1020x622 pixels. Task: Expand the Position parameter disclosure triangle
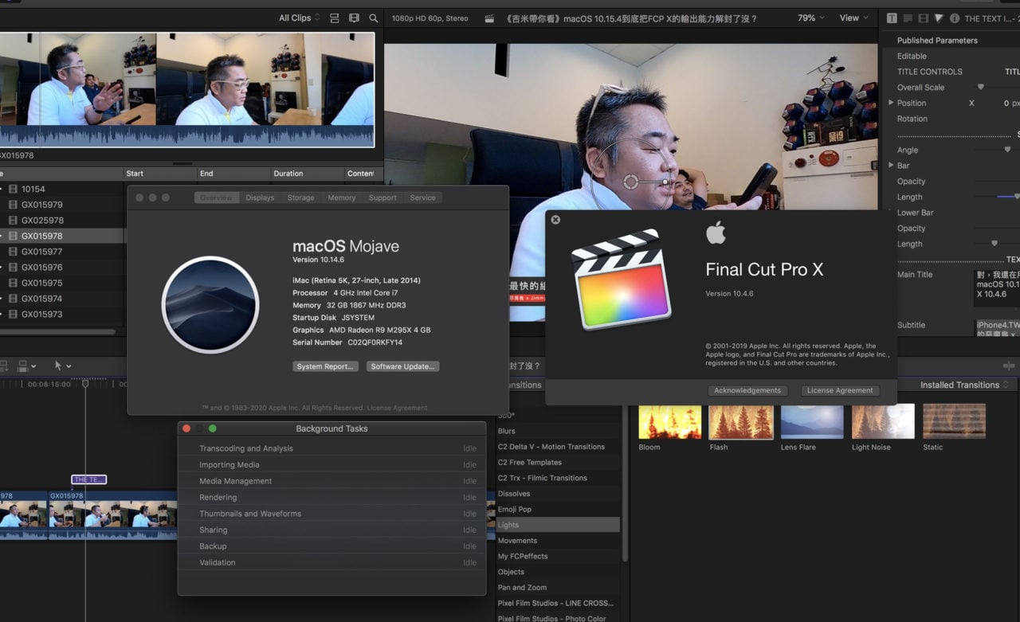(x=891, y=103)
